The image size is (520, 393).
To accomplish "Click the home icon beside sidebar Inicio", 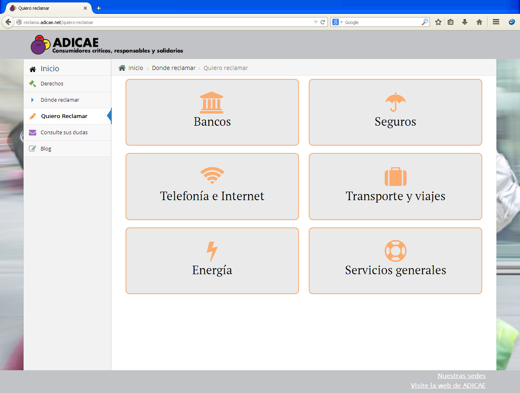I will coord(32,69).
